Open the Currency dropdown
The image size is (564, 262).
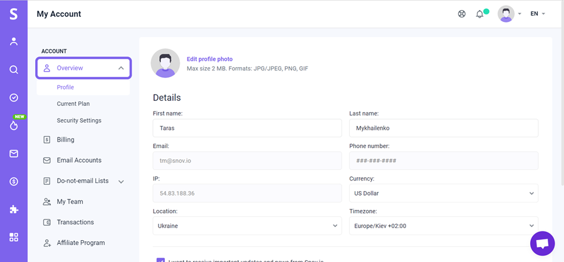coord(444,193)
